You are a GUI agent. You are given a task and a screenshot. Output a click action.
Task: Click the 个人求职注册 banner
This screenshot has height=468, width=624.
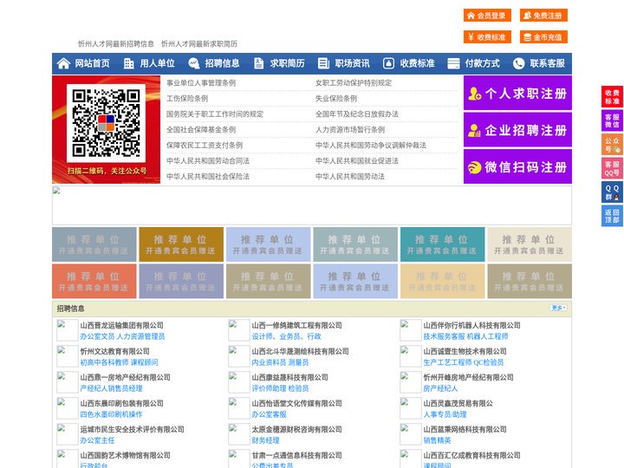pos(517,93)
